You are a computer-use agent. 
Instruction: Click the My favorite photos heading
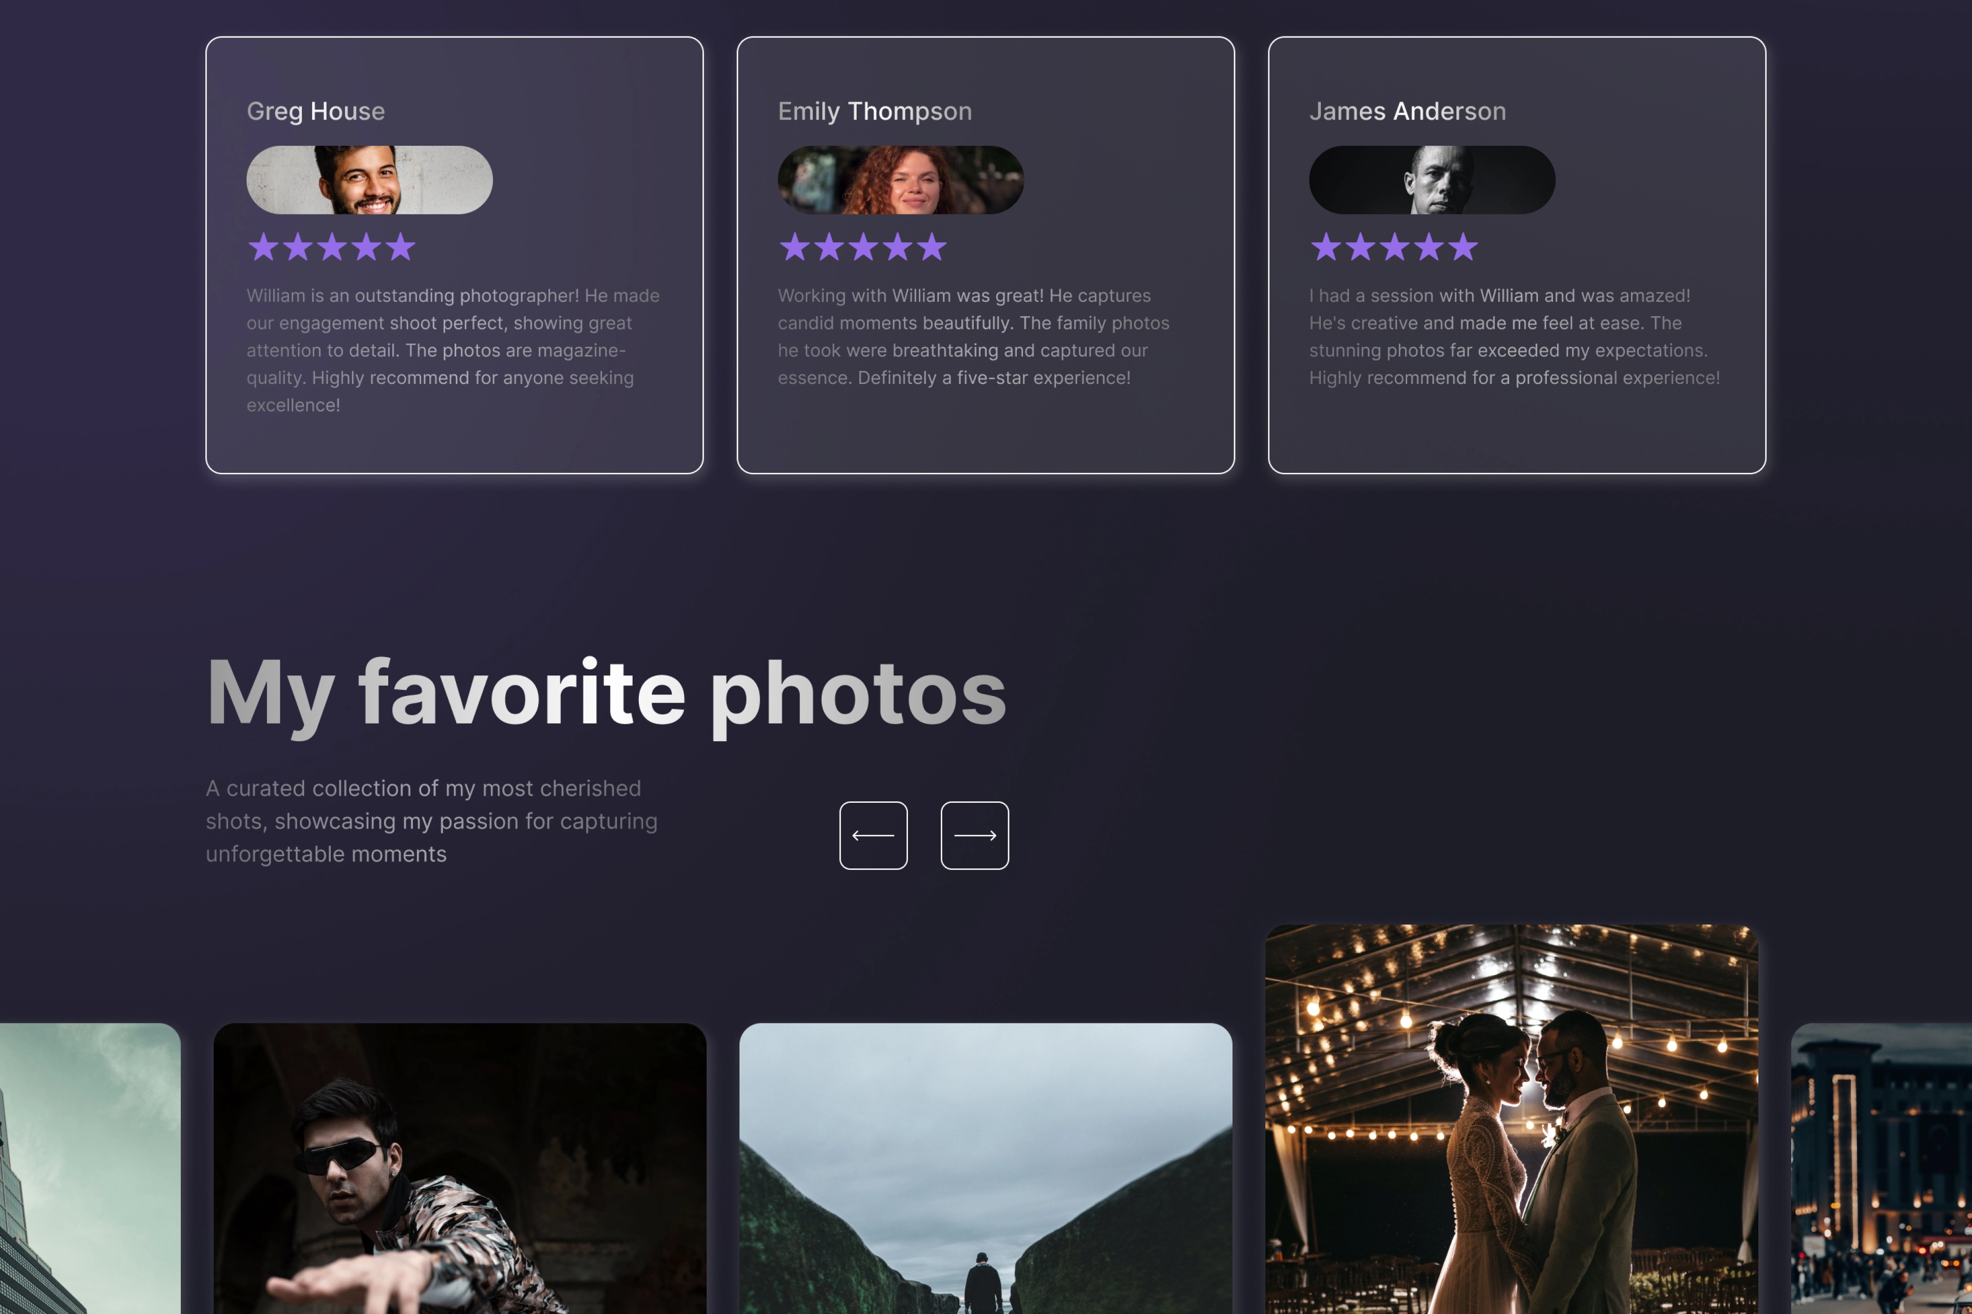(x=606, y=694)
